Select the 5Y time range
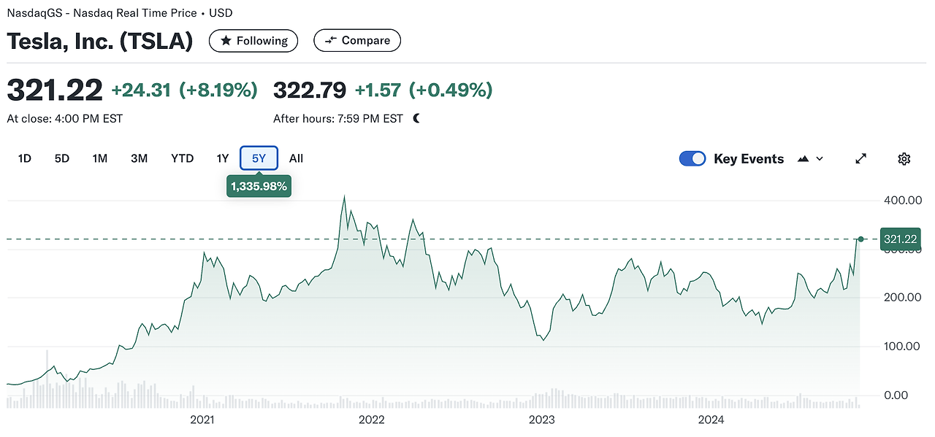This screenshot has height=437, width=935. click(259, 158)
